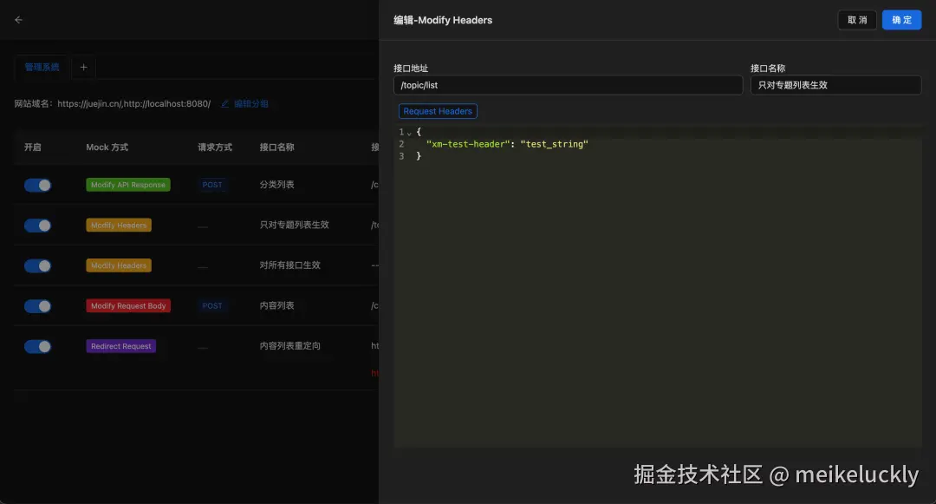Toggle the 内容列表重定向 Redirect Request switch
Image resolution: width=936 pixels, height=504 pixels.
click(37, 346)
